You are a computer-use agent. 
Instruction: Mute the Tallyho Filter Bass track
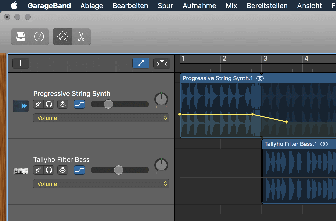pos(39,170)
